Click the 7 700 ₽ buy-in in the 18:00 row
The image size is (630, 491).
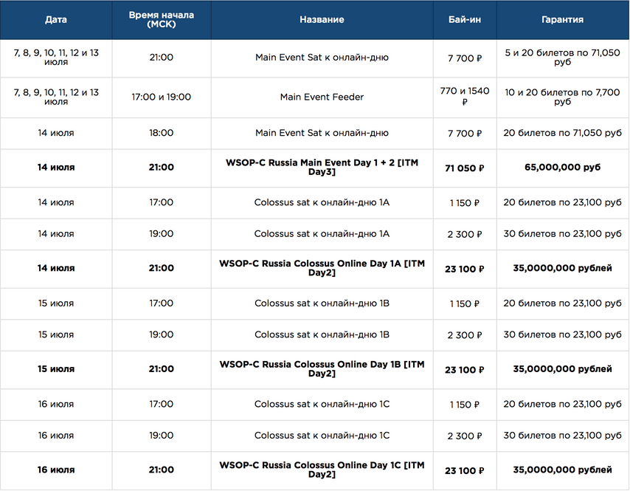465,134
